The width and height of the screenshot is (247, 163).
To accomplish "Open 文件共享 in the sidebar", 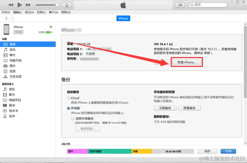I will (15, 76).
